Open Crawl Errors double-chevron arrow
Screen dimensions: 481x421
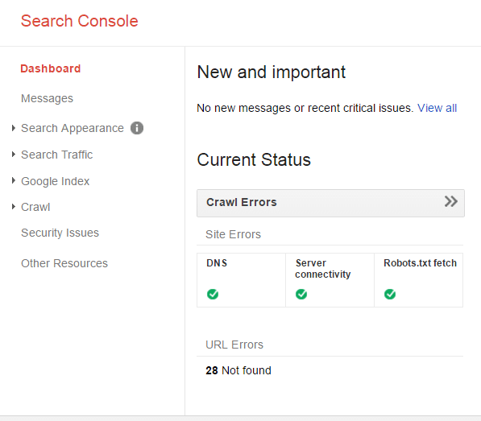point(451,201)
